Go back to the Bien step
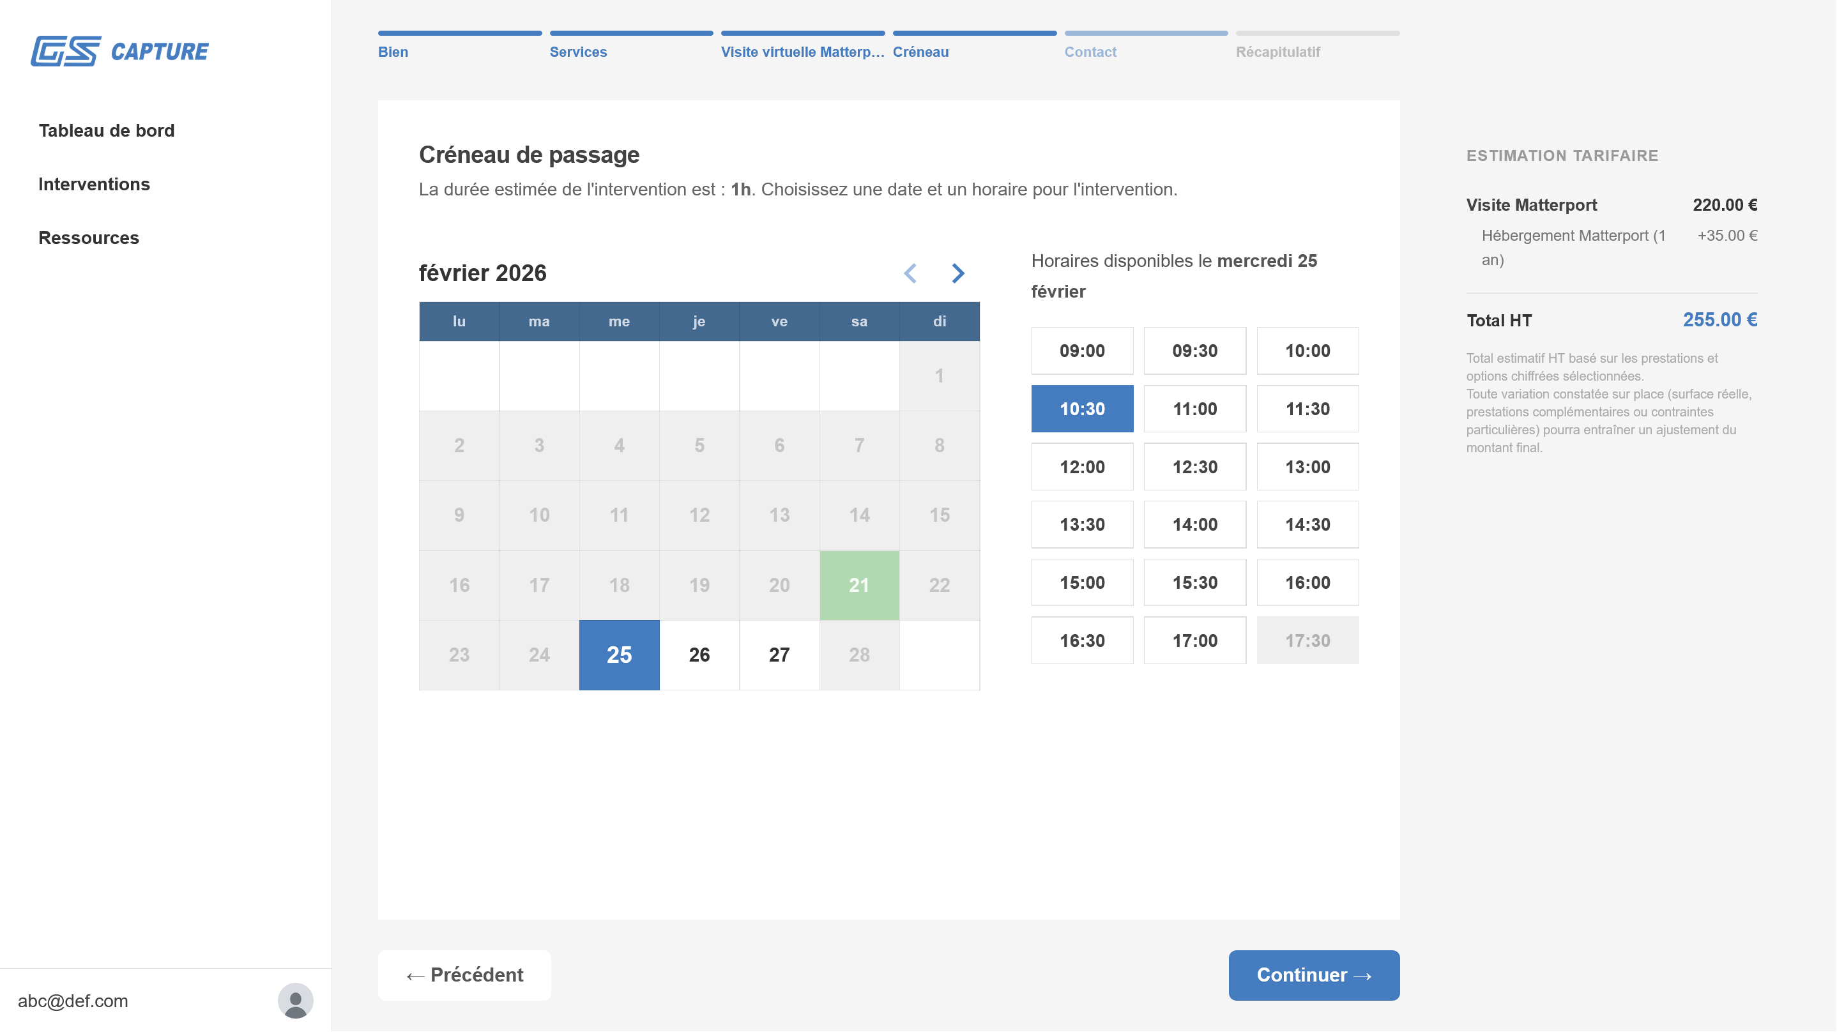This screenshot has height=1032, width=1837. (x=393, y=52)
